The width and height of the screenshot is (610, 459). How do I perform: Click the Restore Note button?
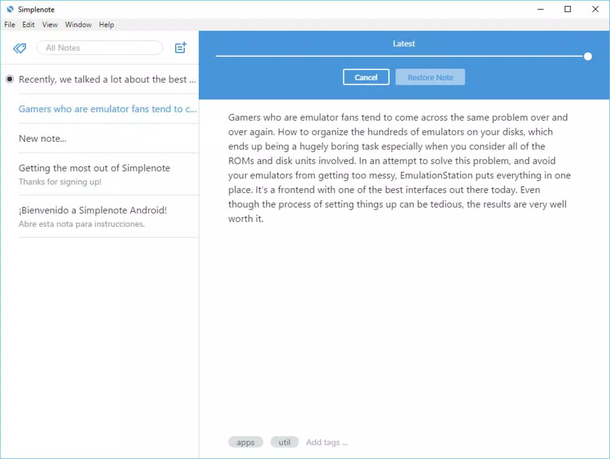pyautogui.click(x=430, y=77)
